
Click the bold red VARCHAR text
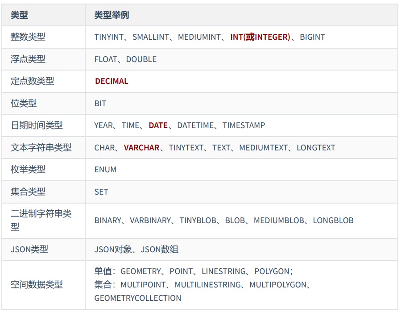pos(141,148)
